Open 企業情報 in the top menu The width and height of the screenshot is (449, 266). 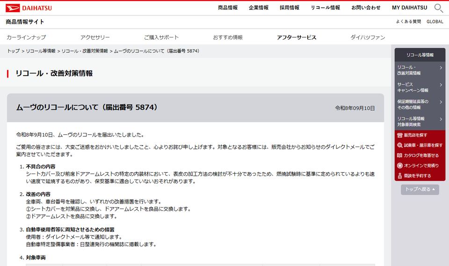coord(259,8)
